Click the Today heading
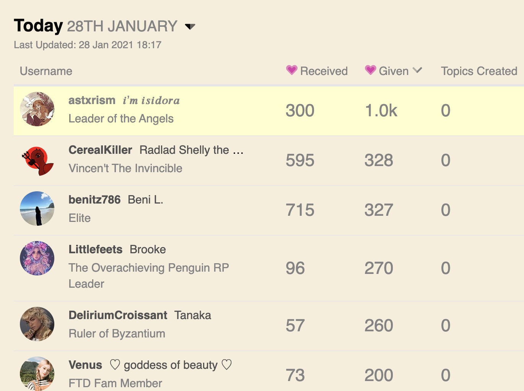The height and width of the screenshot is (391, 524). click(38, 26)
